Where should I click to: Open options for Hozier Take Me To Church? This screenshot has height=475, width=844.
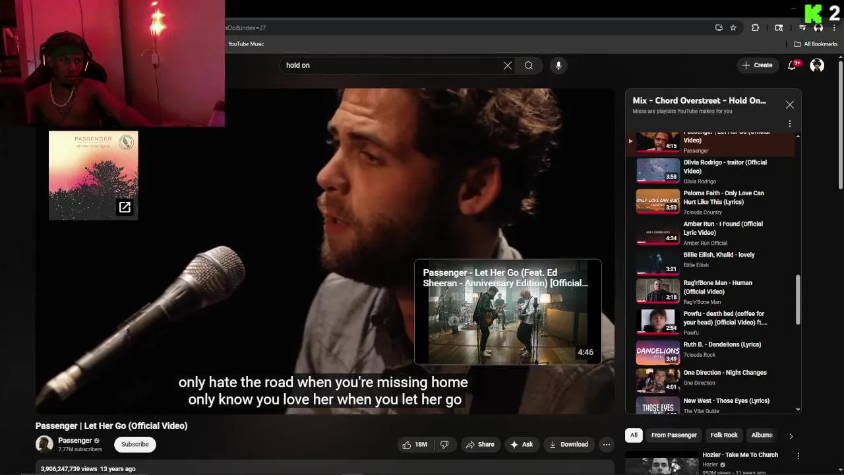pos(798,456)
